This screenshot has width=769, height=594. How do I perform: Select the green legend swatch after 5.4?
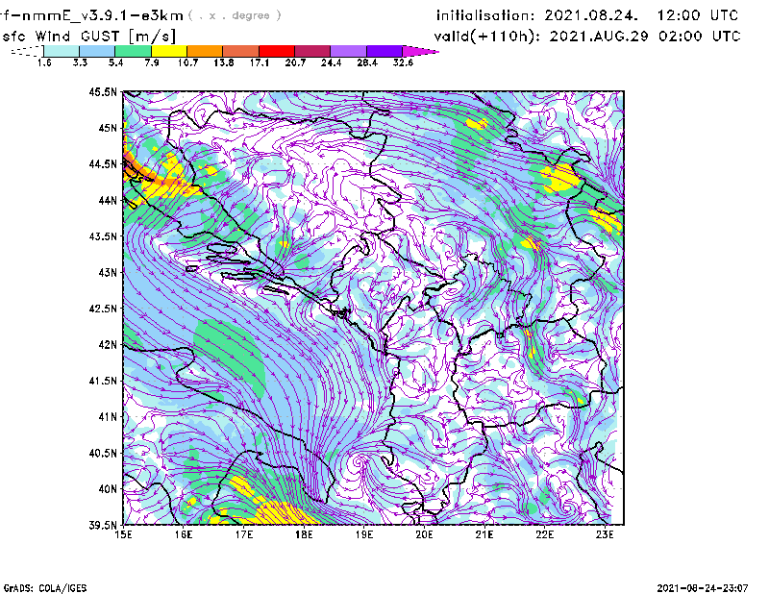(x=134, y=51)
